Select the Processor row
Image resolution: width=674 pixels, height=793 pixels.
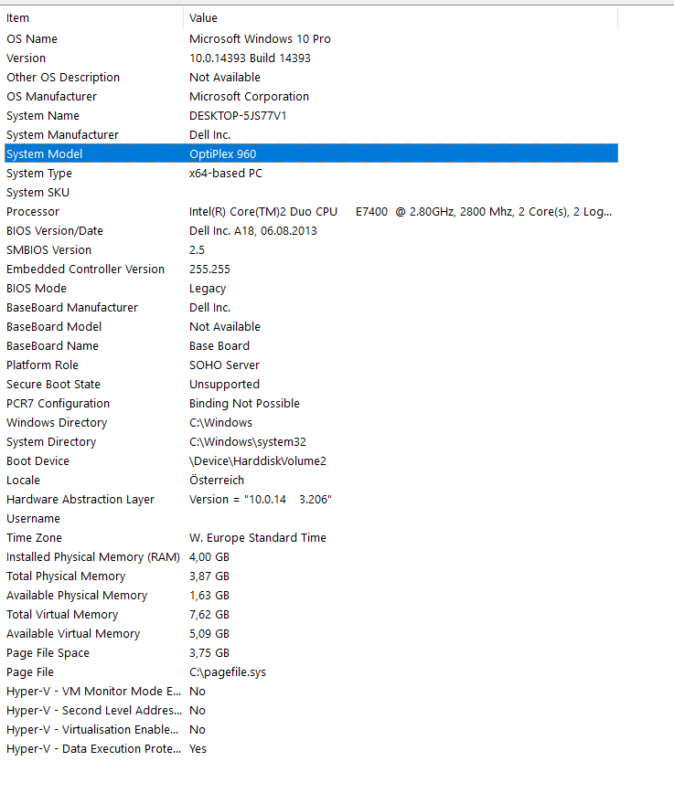[x=311, y=212]
